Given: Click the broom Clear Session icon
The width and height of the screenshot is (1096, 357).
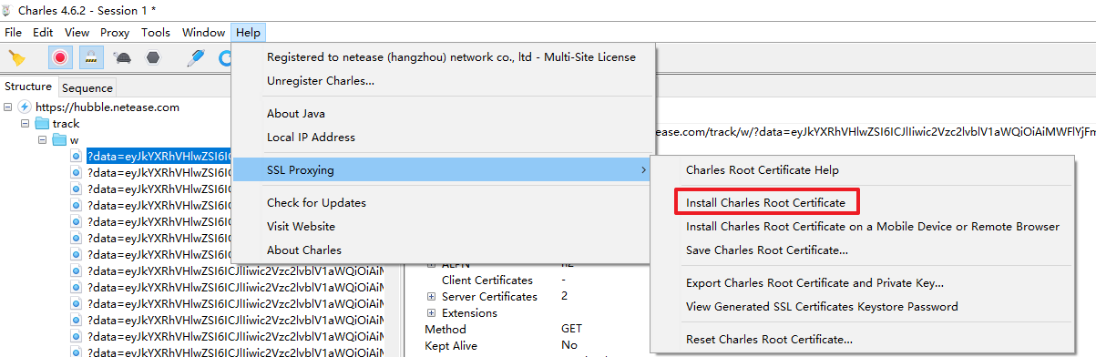Looking at the screenshot, I should [17, 58].
